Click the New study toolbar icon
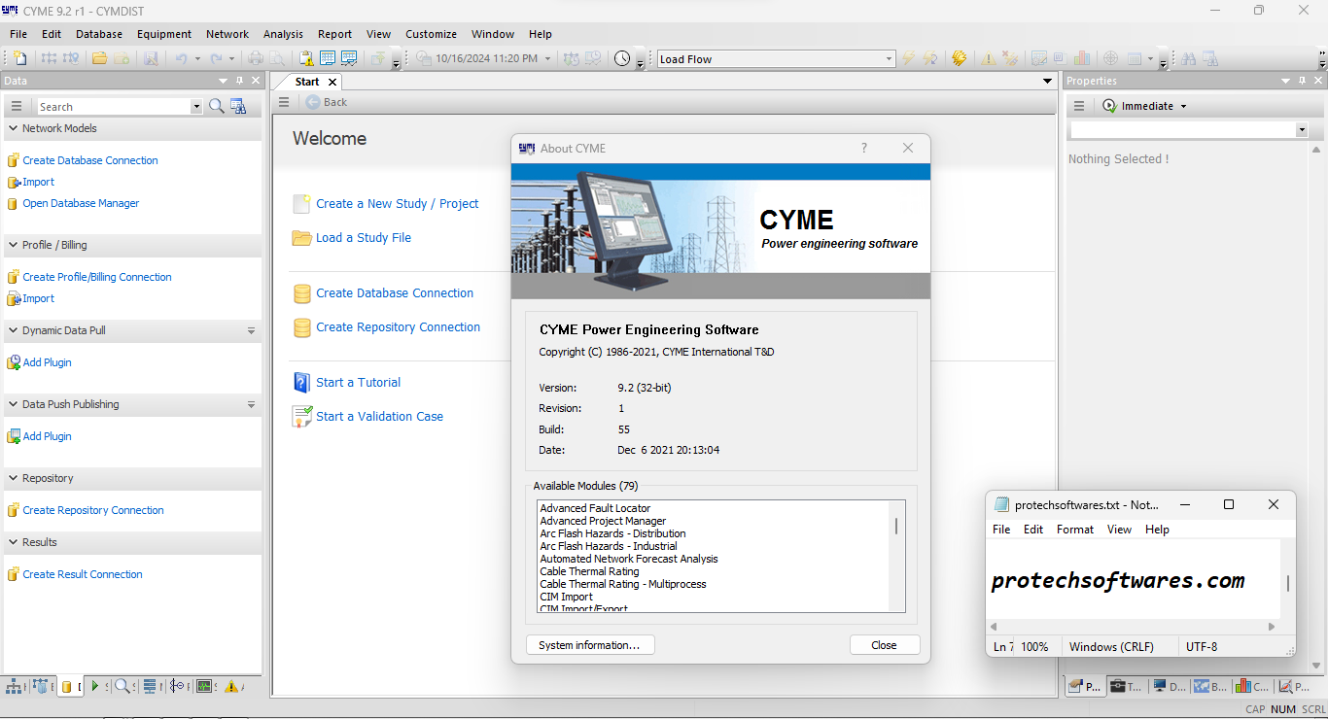This screenshot has width=1328, height=719. [x=19, y=58]
